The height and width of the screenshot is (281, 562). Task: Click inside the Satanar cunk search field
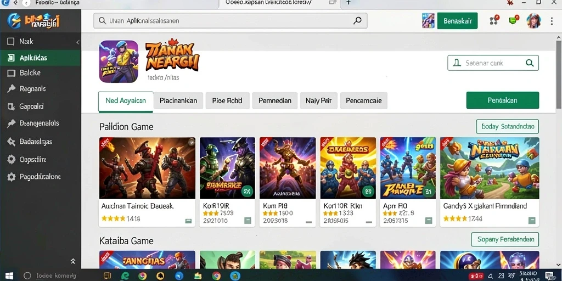point(493,63)
